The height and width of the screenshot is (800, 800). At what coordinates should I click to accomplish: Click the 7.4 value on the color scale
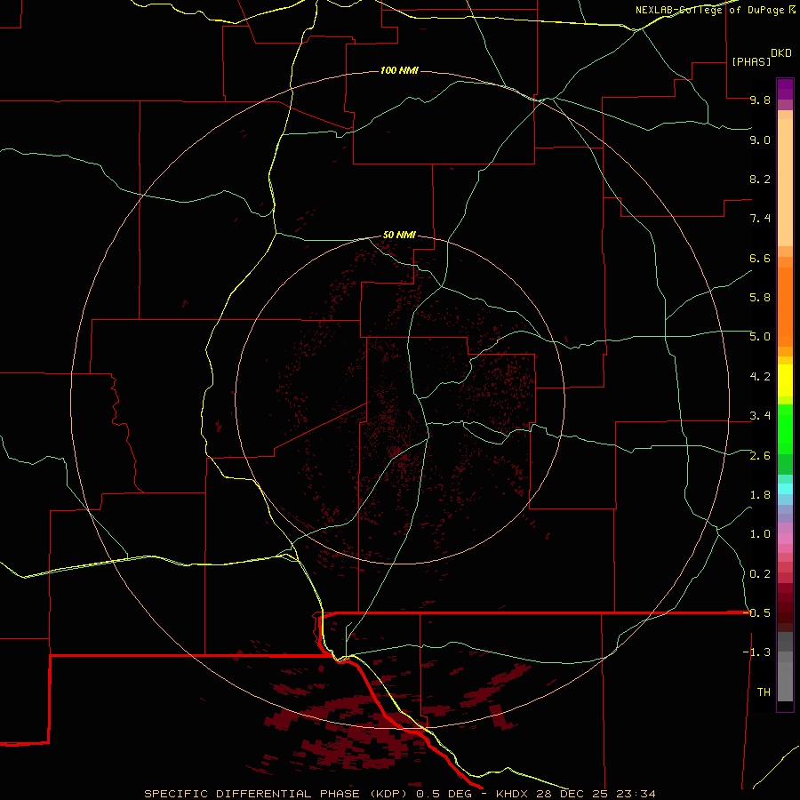(760, 219)
